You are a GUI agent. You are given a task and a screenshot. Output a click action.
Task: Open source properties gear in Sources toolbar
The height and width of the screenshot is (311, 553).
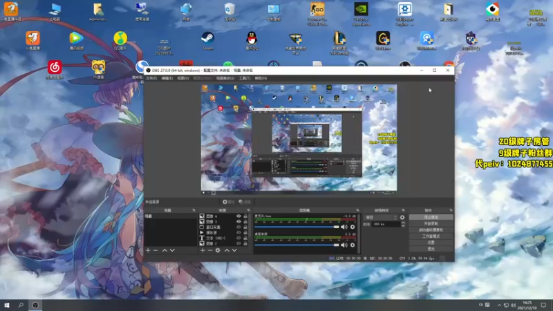click(218, 250)
